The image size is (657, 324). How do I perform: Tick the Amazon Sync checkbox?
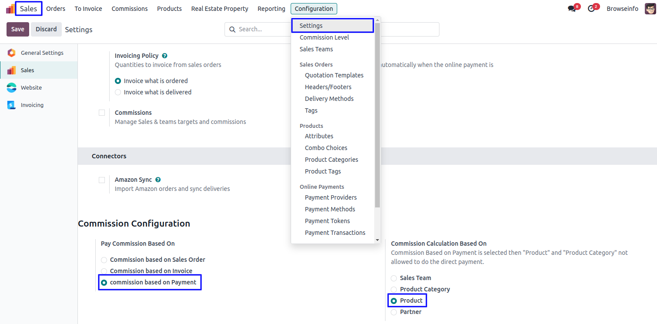point(102,180)
